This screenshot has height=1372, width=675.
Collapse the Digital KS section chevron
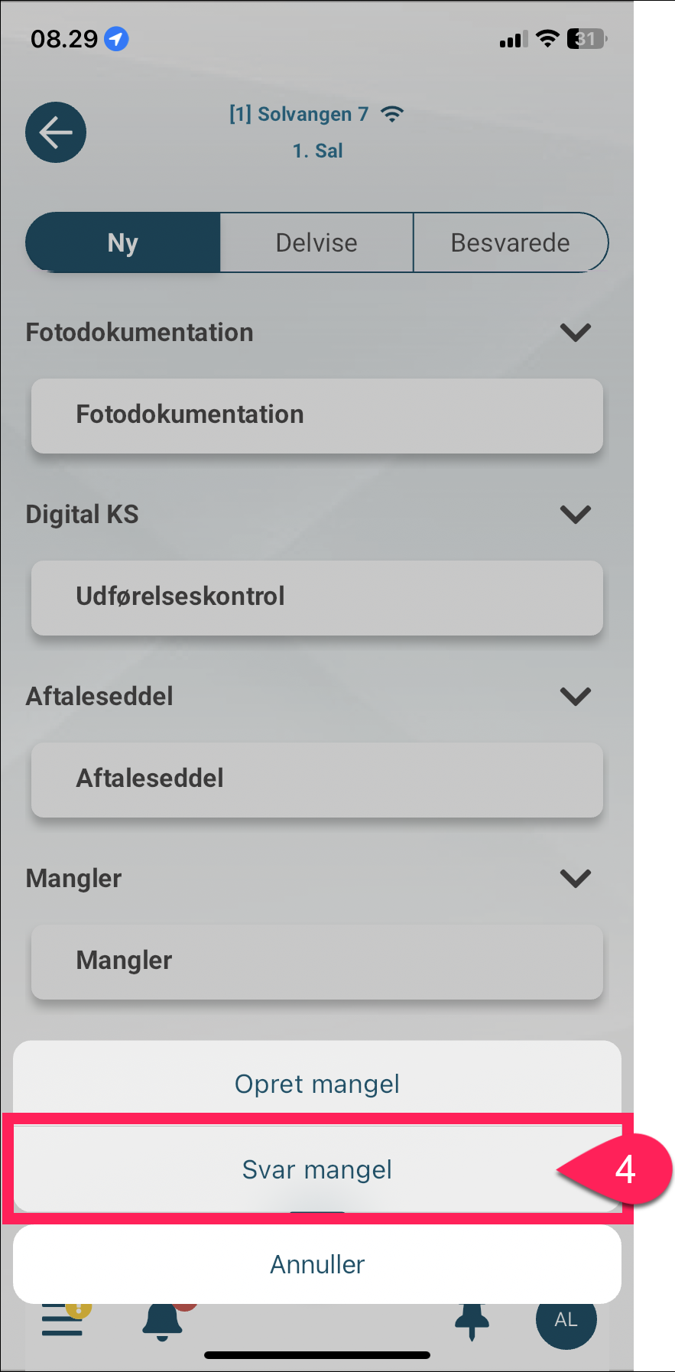[x=576, y=515]
